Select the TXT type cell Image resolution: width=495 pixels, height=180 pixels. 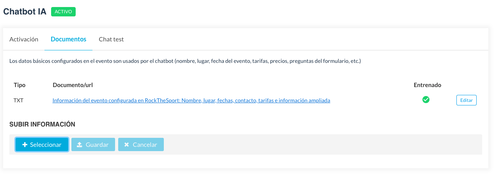[x=19, y=100]
